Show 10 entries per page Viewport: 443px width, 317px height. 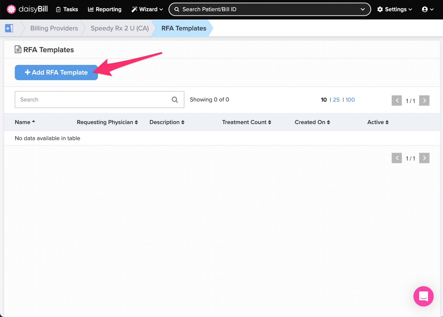click(x=324, y=100)
